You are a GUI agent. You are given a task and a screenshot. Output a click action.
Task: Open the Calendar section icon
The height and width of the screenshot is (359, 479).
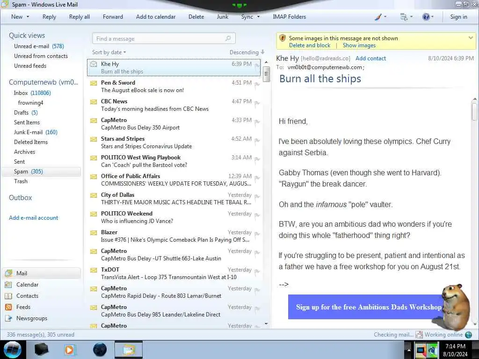click(8, 285)
